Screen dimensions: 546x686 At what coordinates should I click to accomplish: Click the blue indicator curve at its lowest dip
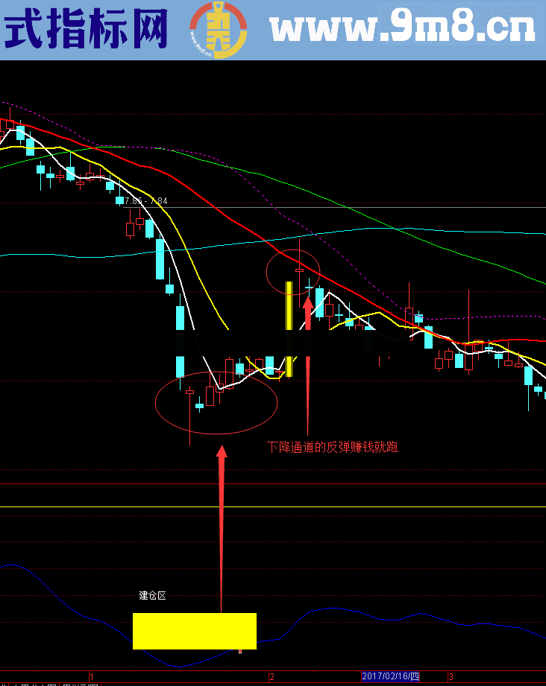[x=178, y=666]
